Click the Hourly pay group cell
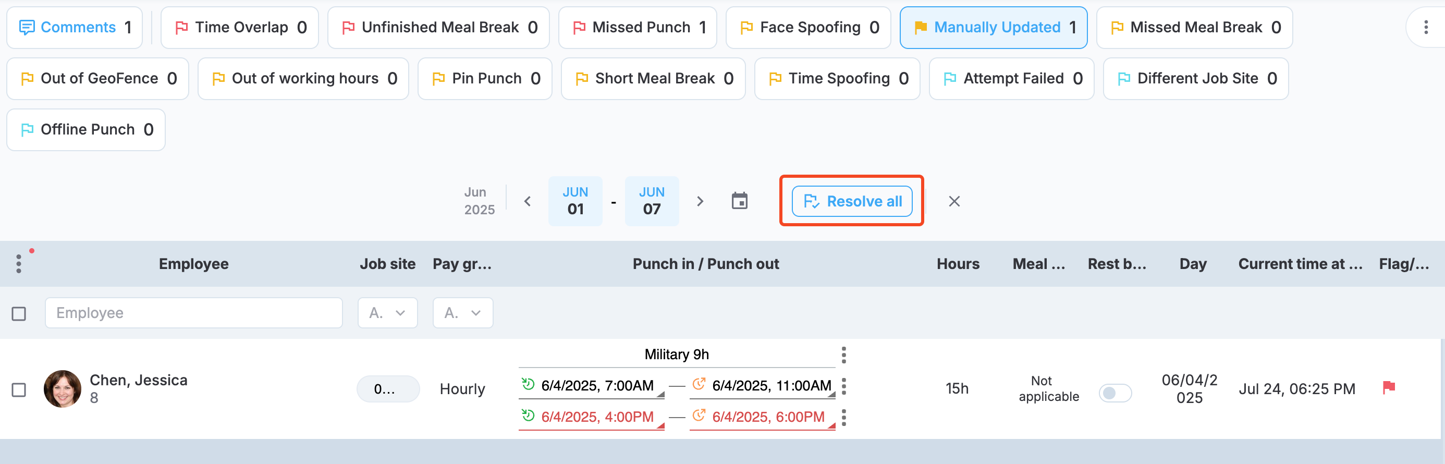 pos(462,389)
